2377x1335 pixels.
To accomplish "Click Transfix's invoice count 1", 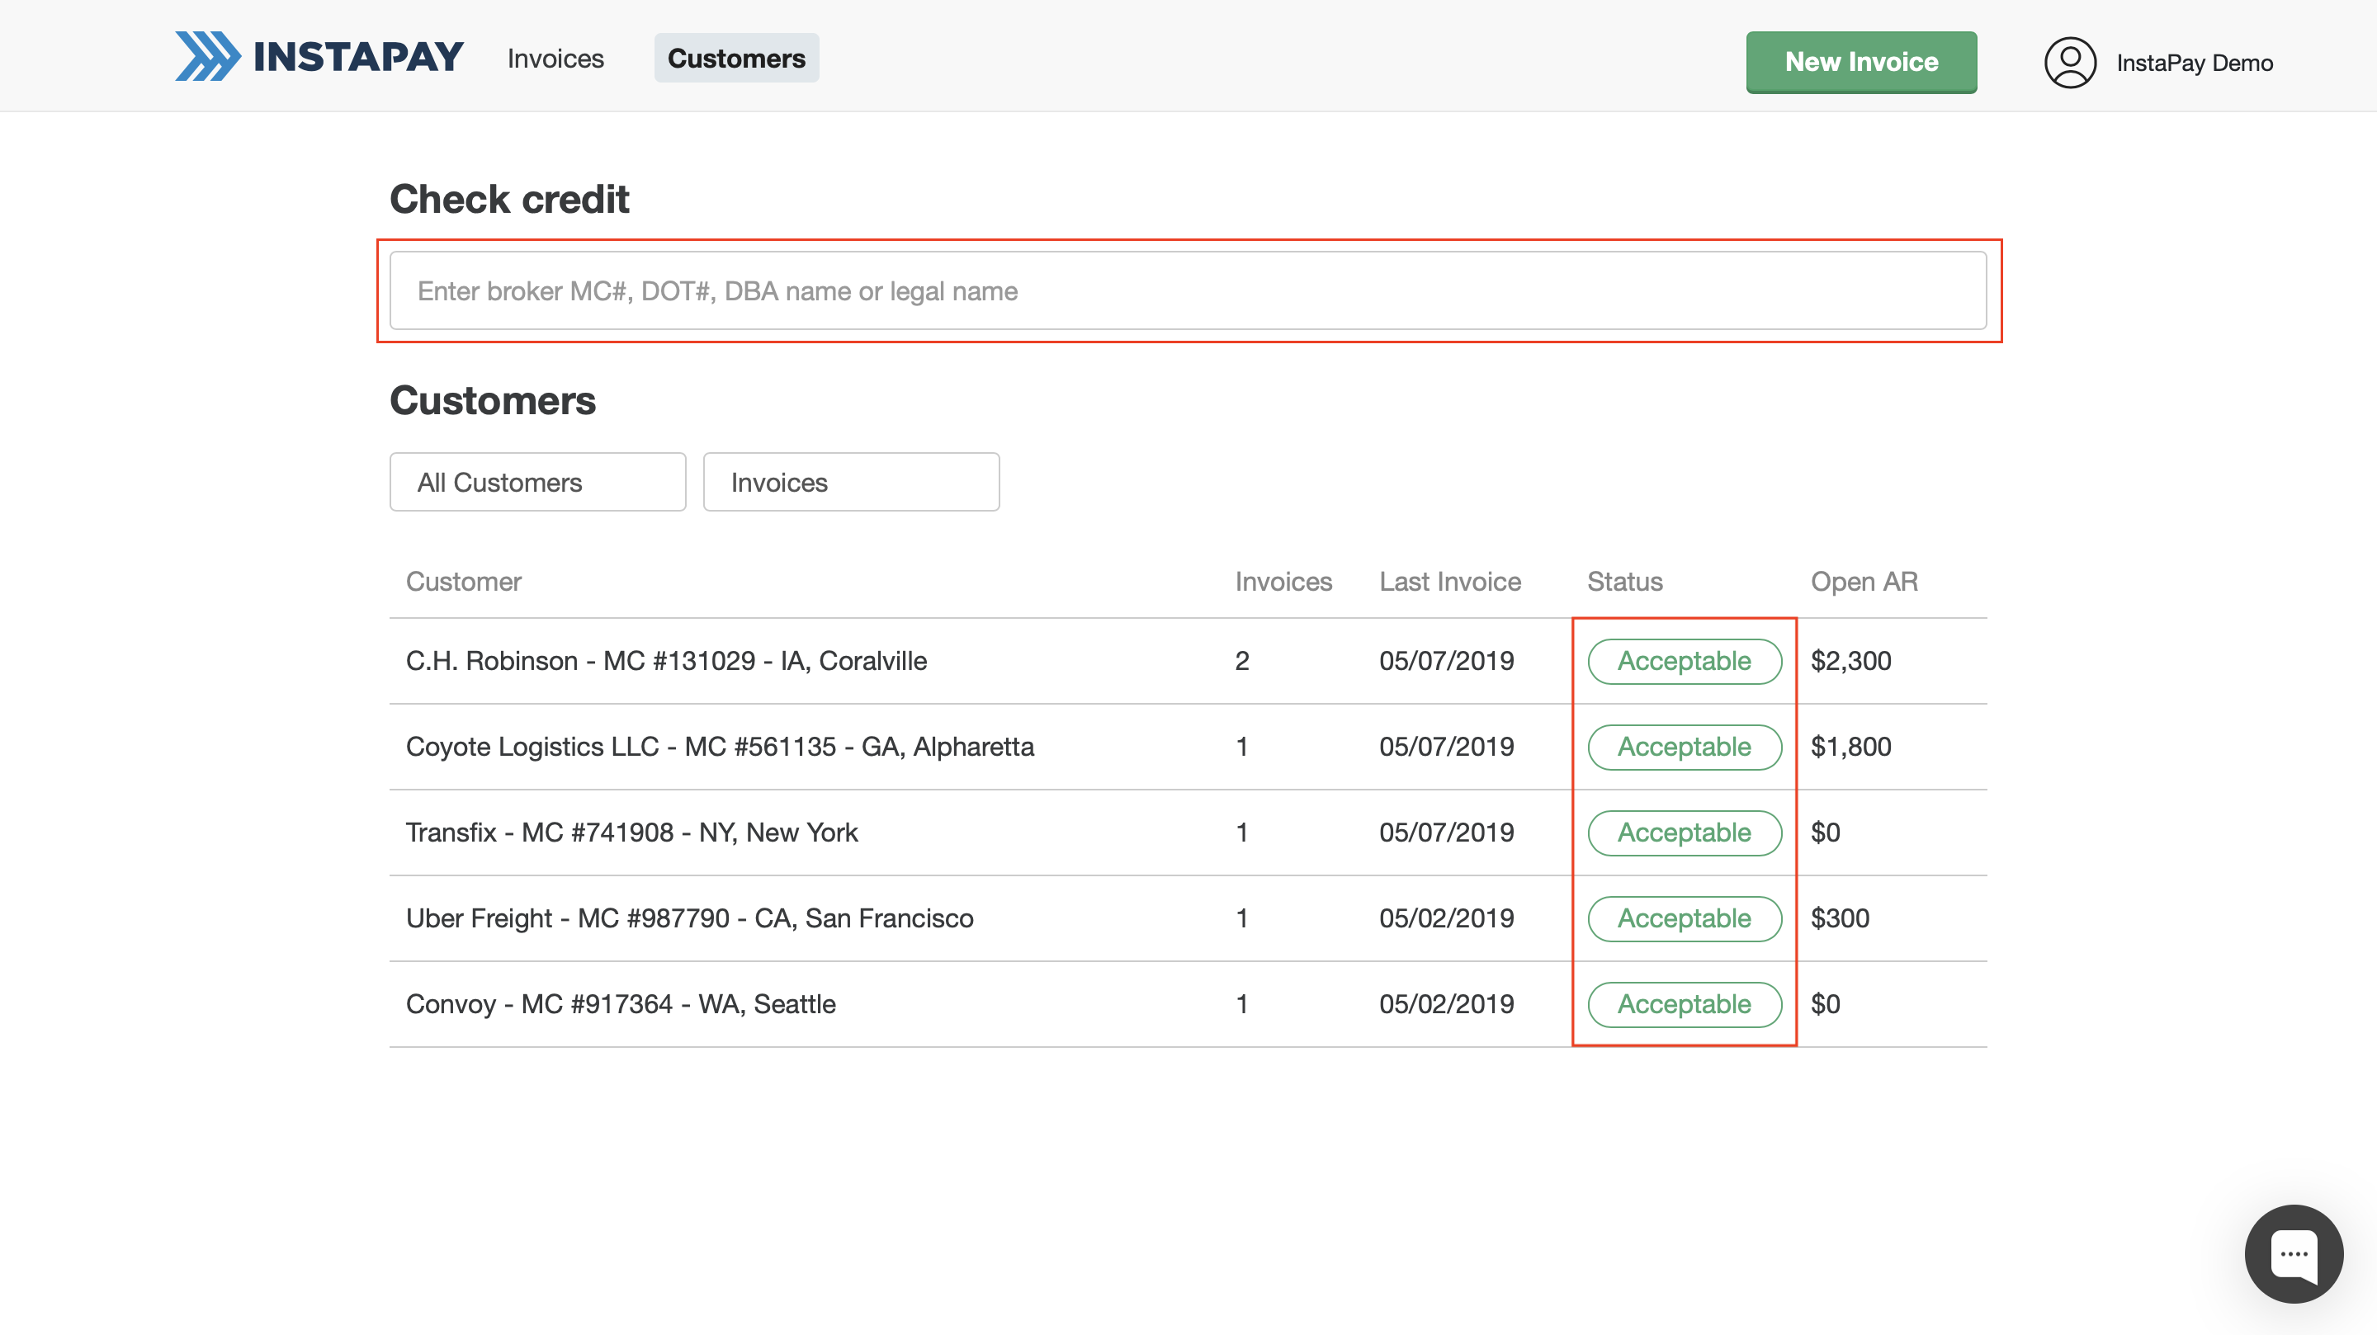I will coord(1242,833).
